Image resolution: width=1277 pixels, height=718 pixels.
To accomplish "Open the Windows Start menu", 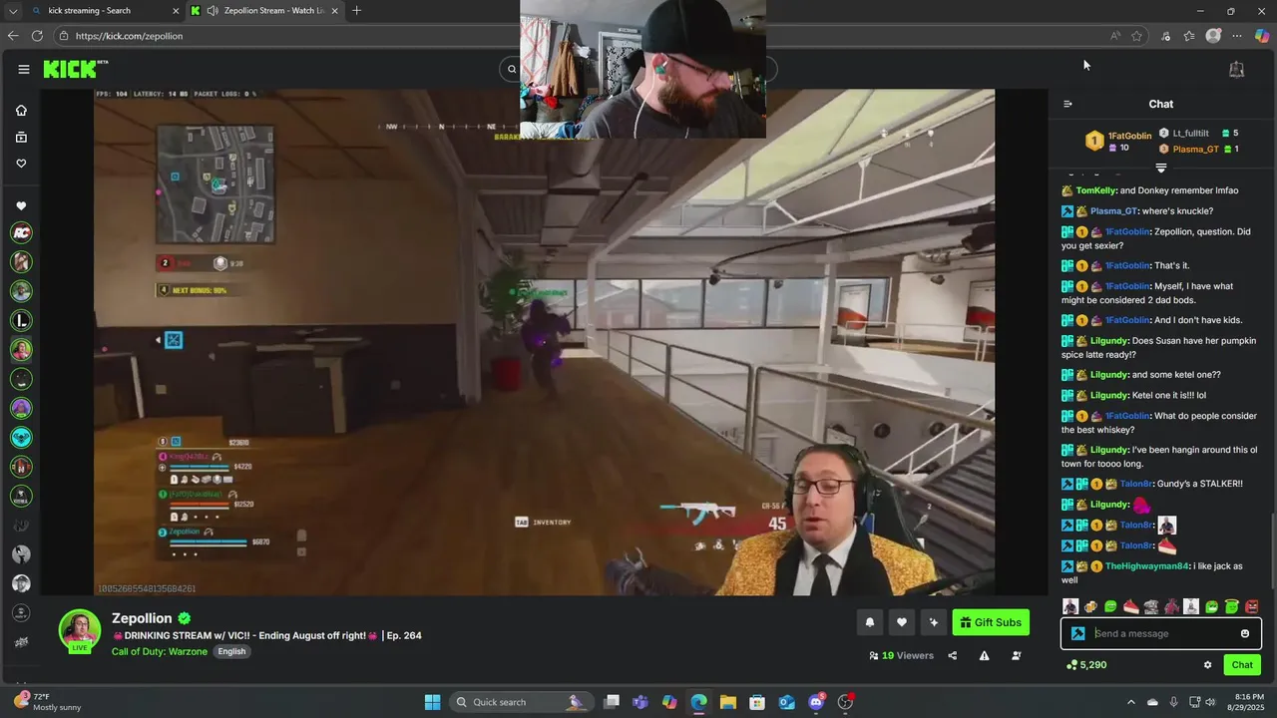I will 432,702.
